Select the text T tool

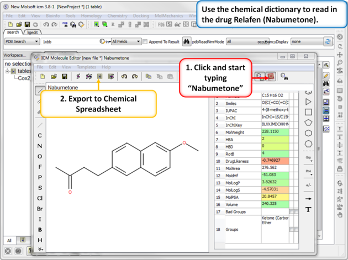308,209
